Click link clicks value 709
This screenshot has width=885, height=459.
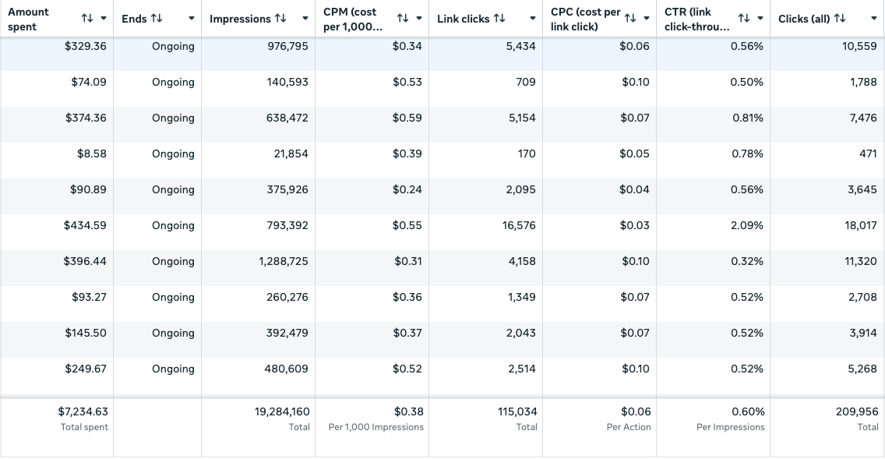coord(525,82)
